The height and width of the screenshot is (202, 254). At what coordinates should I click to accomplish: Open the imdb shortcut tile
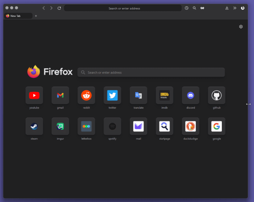coord(165,95)
